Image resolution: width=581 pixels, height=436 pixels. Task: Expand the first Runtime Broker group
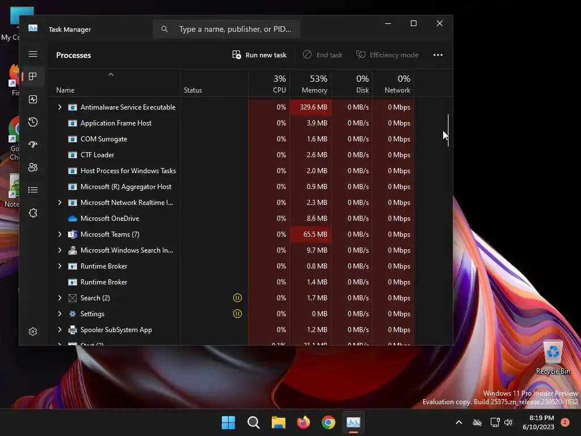coord(60,266)
